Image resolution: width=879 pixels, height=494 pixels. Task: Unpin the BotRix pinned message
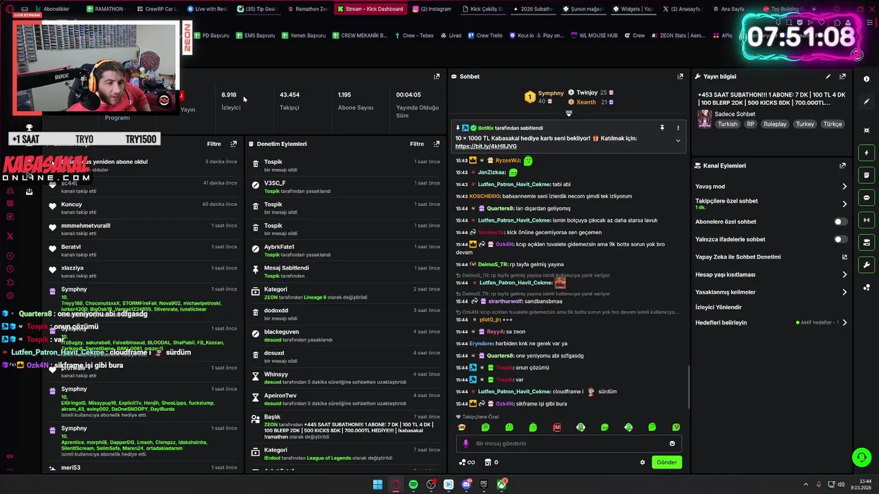[x=662, y=128]
